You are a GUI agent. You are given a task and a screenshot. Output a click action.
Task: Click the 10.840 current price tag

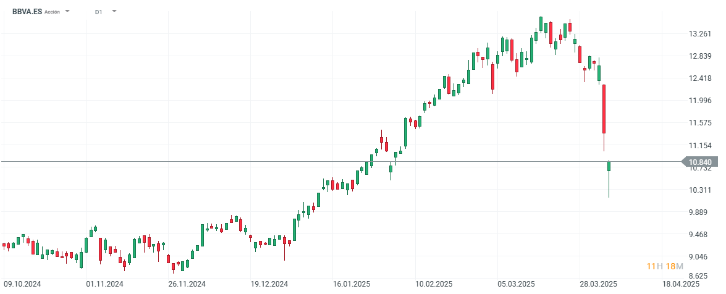coord(700,162)
